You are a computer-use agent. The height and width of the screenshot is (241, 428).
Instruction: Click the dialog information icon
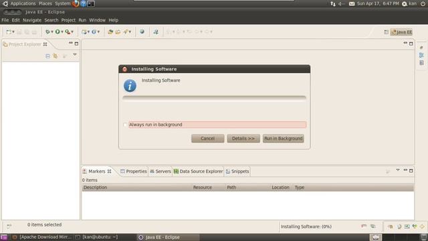click(x=130, y=86)
